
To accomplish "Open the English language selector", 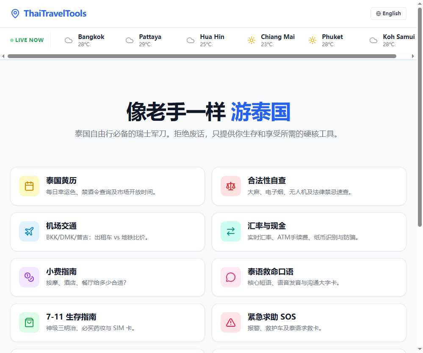I will pyautogui.click(x=388, y=14).
